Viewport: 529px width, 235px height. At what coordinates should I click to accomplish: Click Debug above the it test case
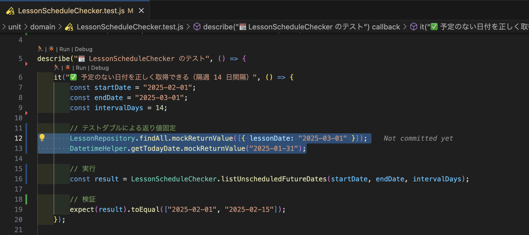100,68
